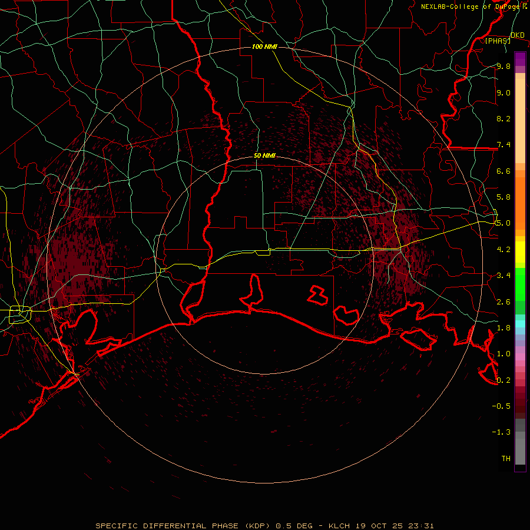
Task: Click the bottom caption reading "SPECIFIC DIFFERENTIAL PHASE (KDP)"
Action: (x=183, y=526)
